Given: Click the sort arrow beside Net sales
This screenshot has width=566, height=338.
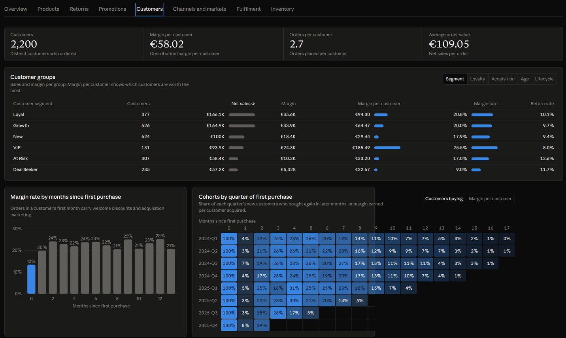Looking at the screenshot, I should pyautogui.click(x=253, y=104).
